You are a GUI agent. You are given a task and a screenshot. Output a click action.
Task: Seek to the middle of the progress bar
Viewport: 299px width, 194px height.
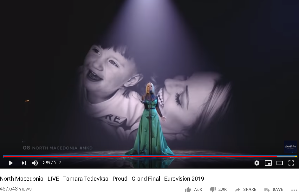[x=150, y=157]
